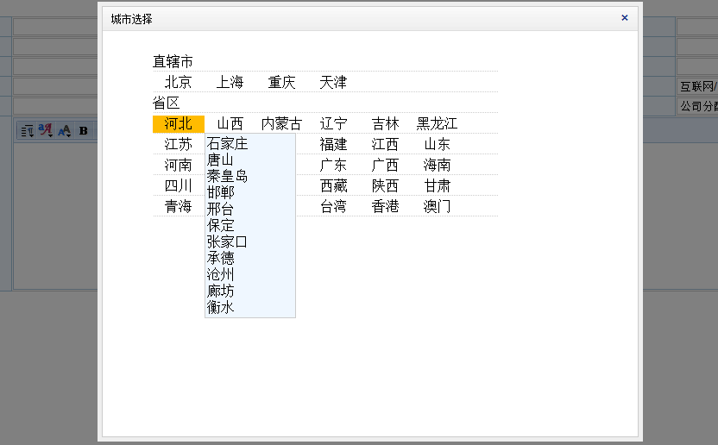Click the font size icon in toolbar
Image resolution: width=718 pixels, height=445 pixels.
(65, 131)
